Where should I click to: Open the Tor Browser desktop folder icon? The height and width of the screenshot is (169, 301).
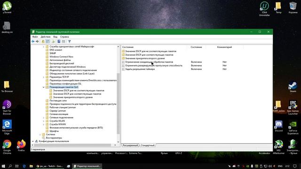click(x=7, y=86)
